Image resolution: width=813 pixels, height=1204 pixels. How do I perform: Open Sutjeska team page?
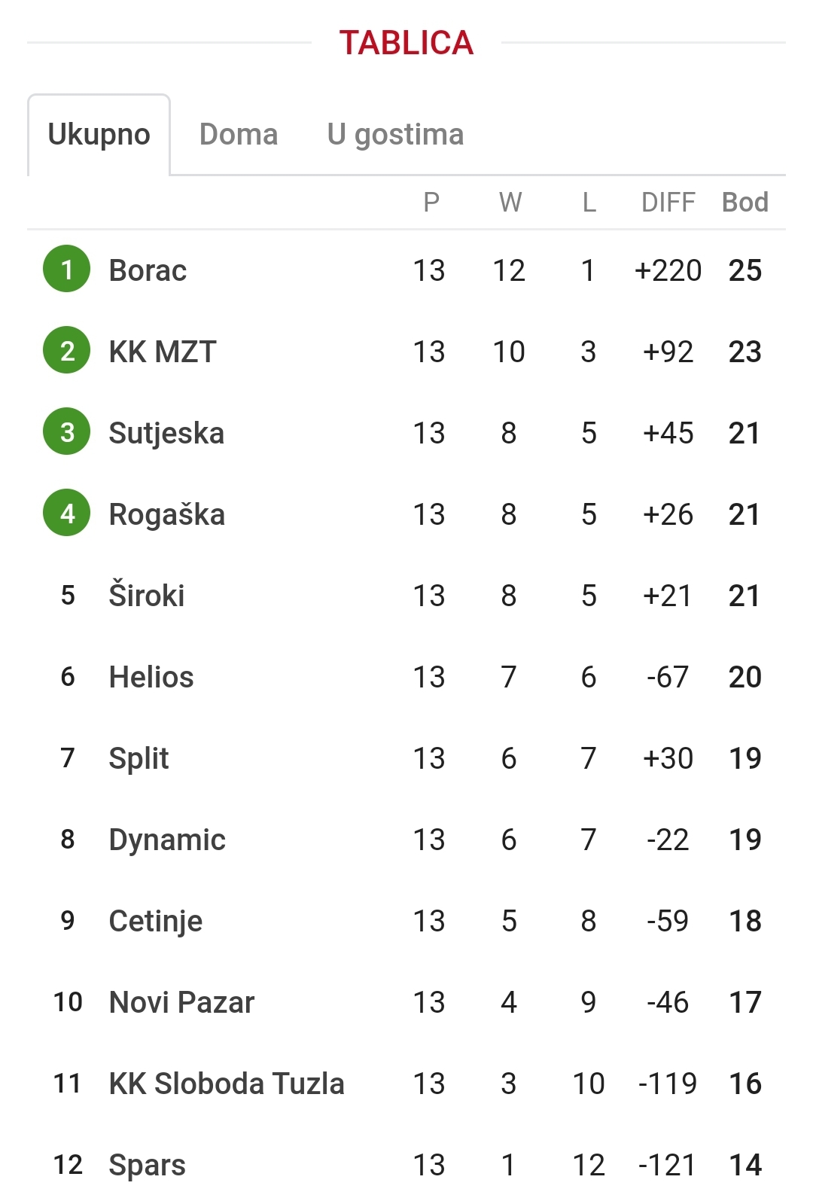coord(166,433)
